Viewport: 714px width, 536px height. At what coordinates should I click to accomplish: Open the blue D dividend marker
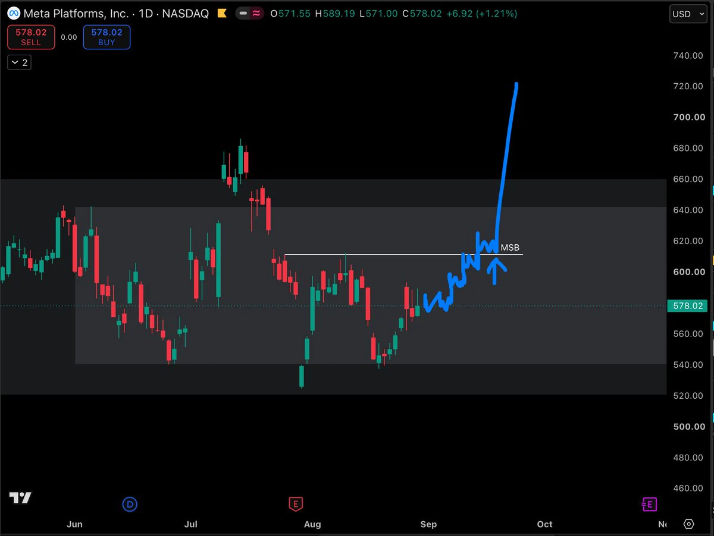(130, 505)
